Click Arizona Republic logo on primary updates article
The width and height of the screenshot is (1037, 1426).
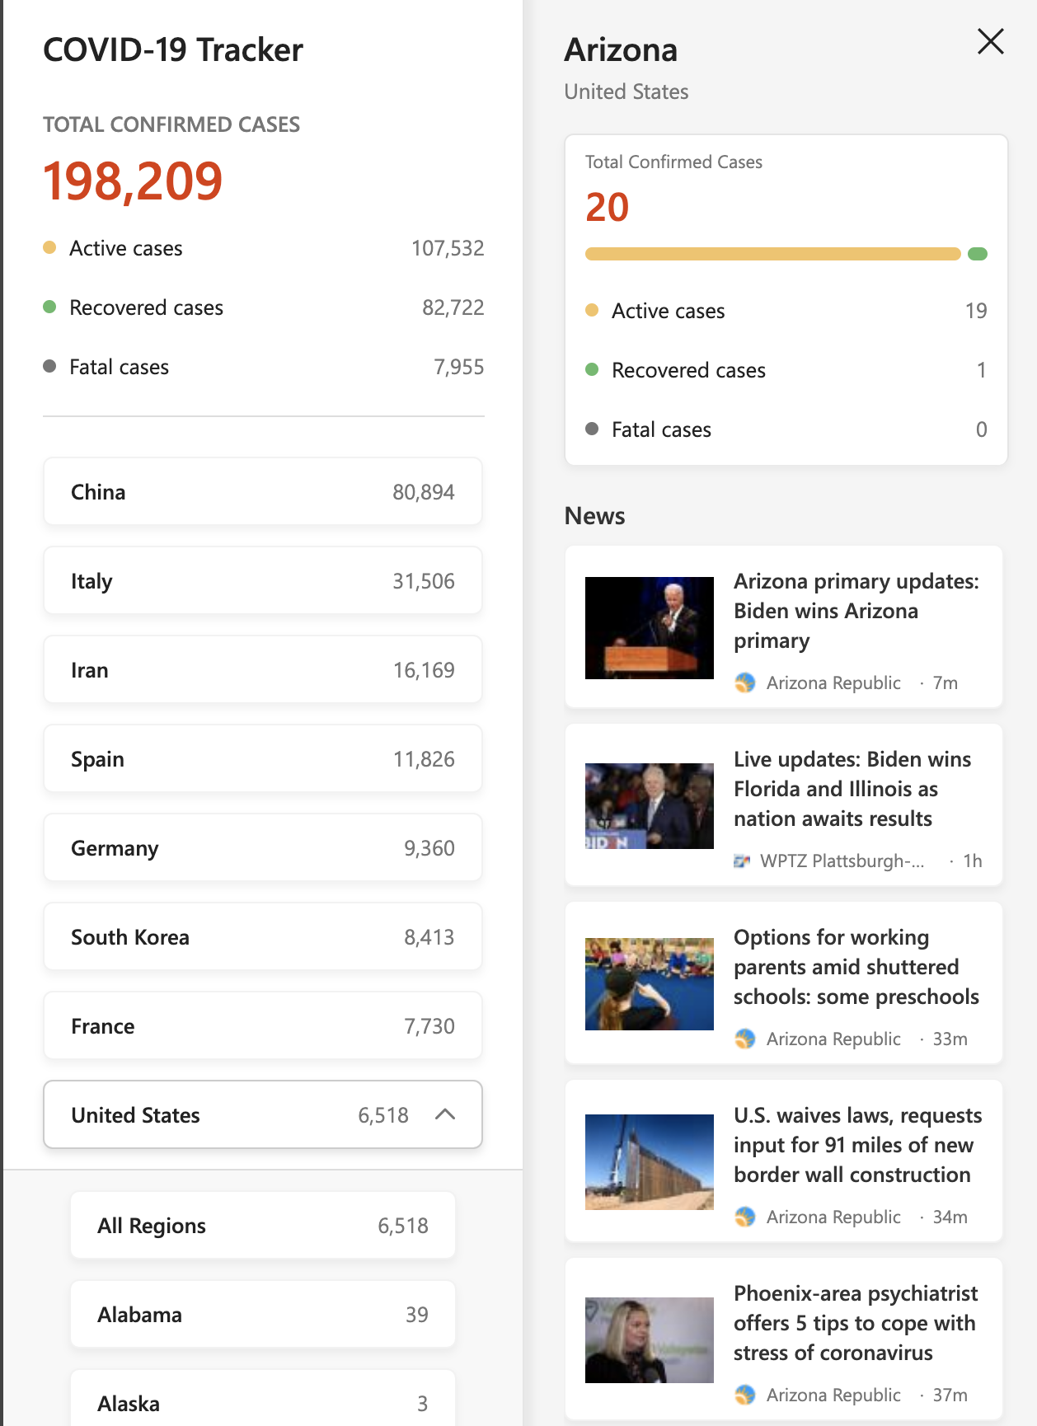pos(745,683)
